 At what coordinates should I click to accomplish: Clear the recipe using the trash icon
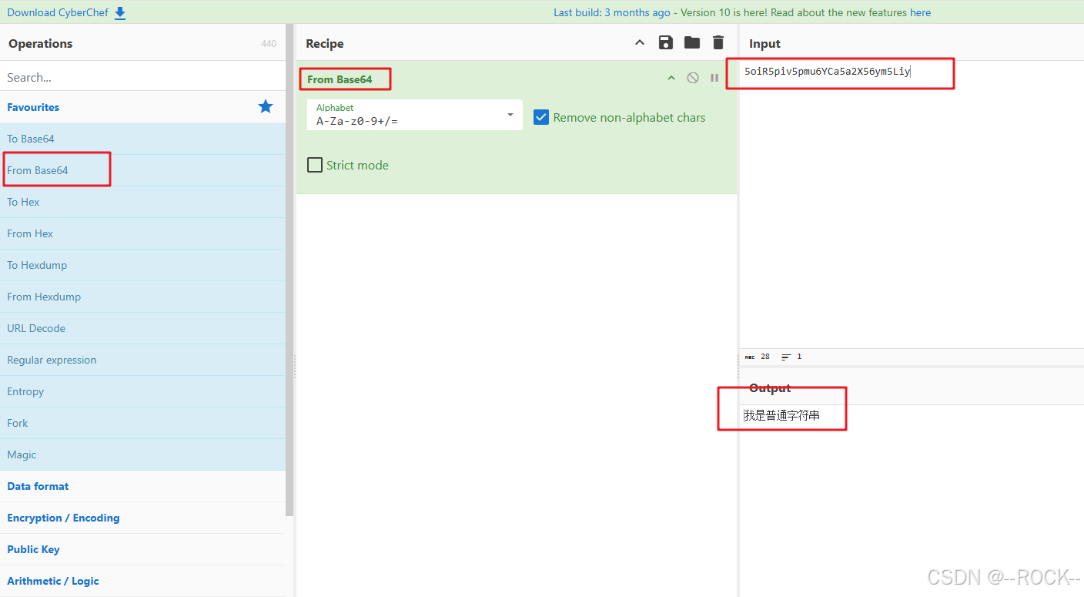point(718,42)
